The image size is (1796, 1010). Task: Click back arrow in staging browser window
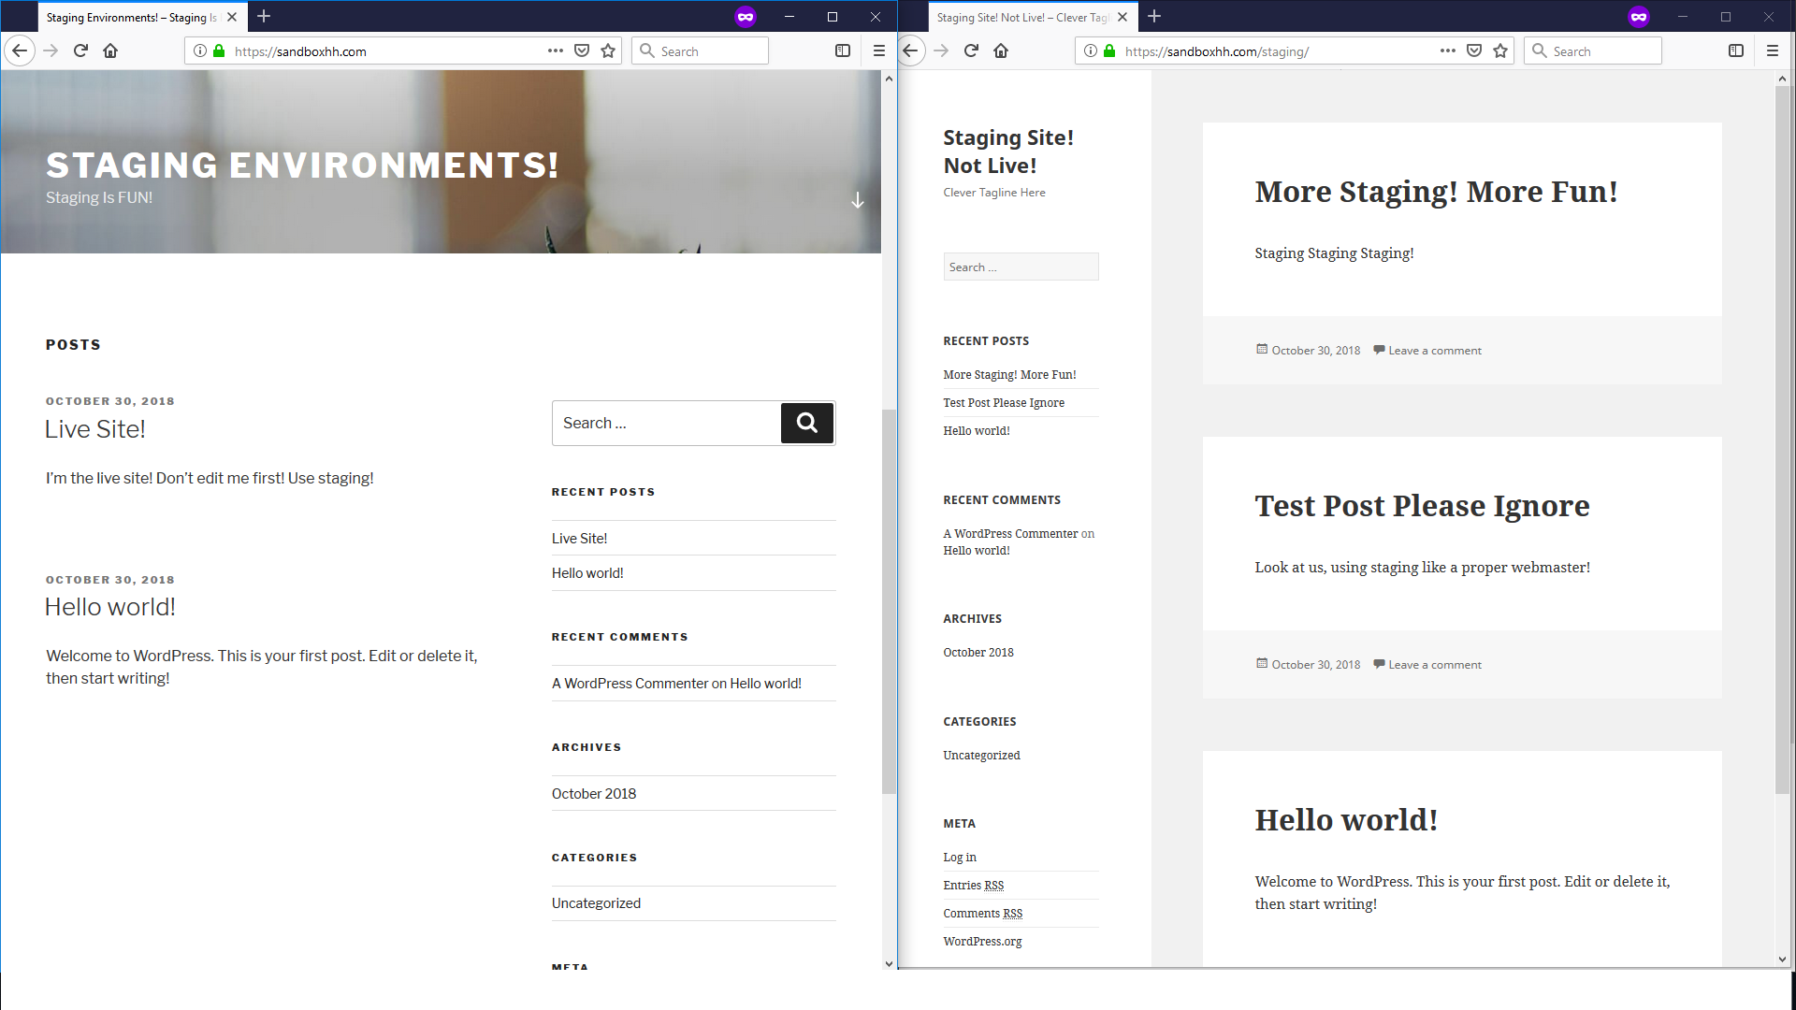(911, 51)
